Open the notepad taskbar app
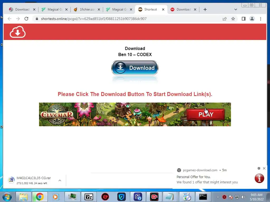This screenshot has width=270, height=202. click(x=170, y=197)
